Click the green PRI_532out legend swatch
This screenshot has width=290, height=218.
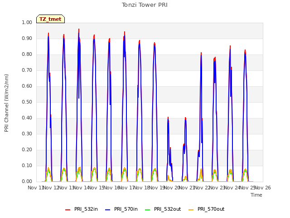click(x=148, y=209)
